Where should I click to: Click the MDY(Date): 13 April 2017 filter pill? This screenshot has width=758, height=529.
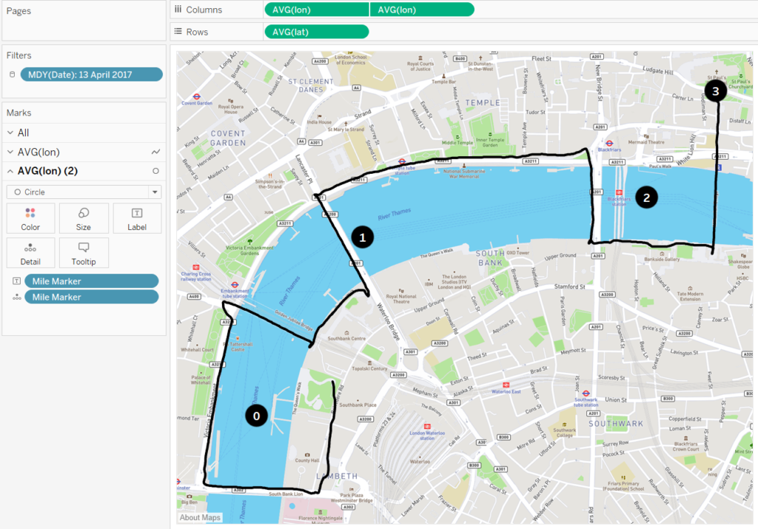coord(91,75)
